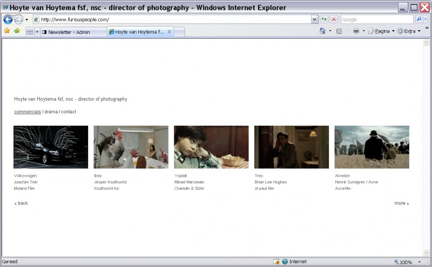Click the scrollbar up arrow

(x=426, y=43)
